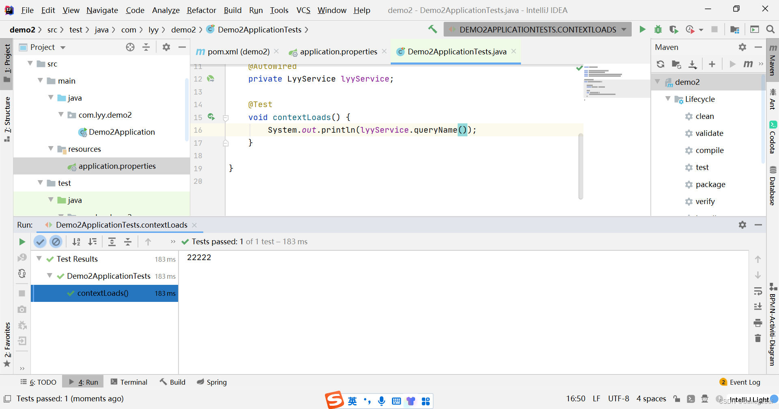Sort tests by duration icon
The image size is (779, 409).
(93, 242)
